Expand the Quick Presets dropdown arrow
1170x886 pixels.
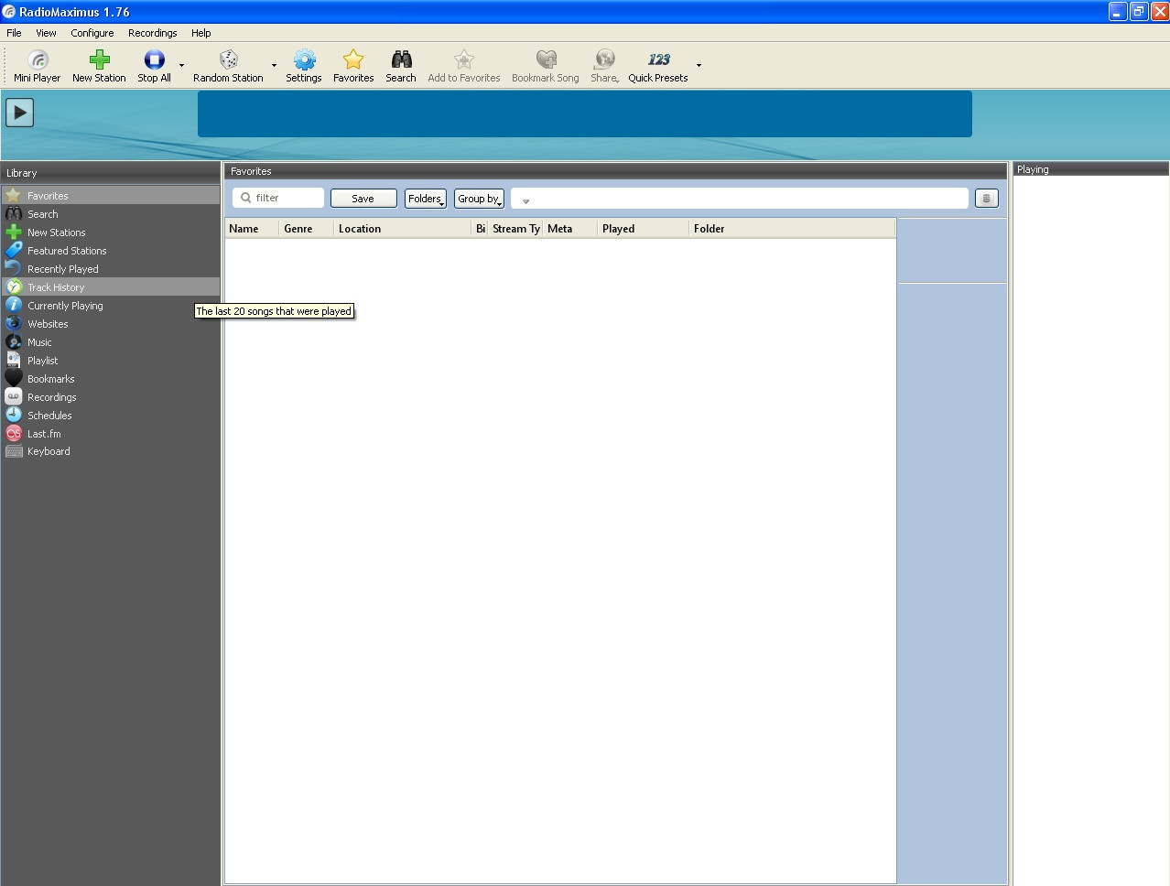(699, 66)
